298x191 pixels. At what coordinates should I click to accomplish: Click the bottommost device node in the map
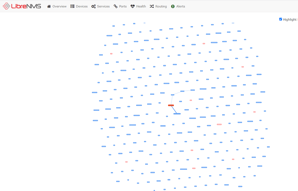tap(154, 190)
